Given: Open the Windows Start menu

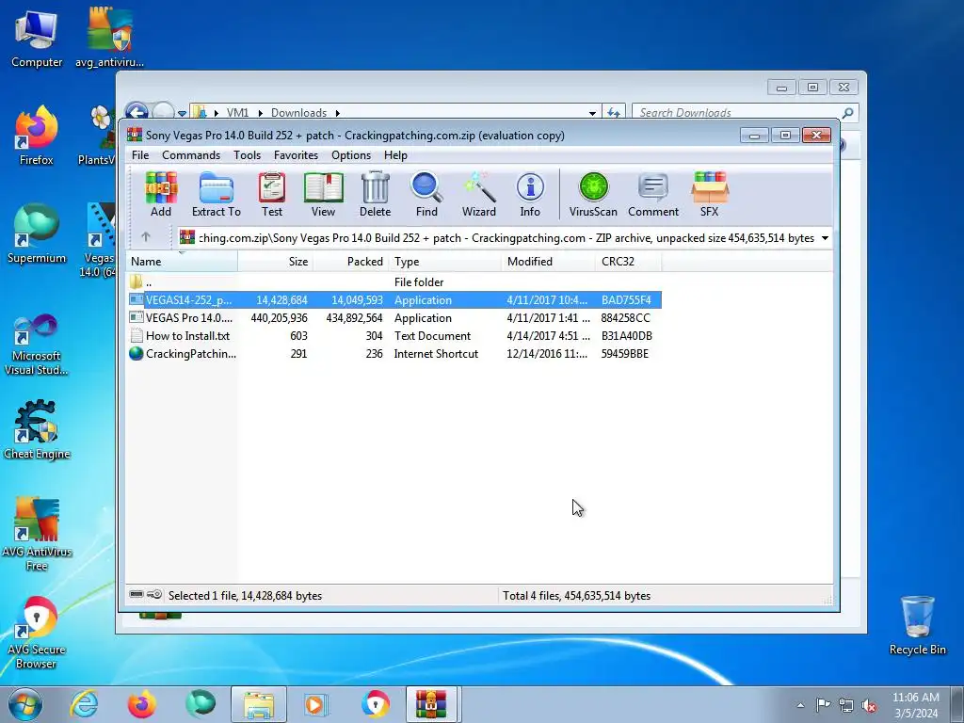Looking at the screenshot, I should 25,704.
